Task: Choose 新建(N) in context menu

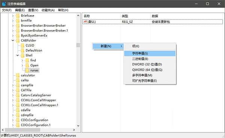Action: pos(108,46)
